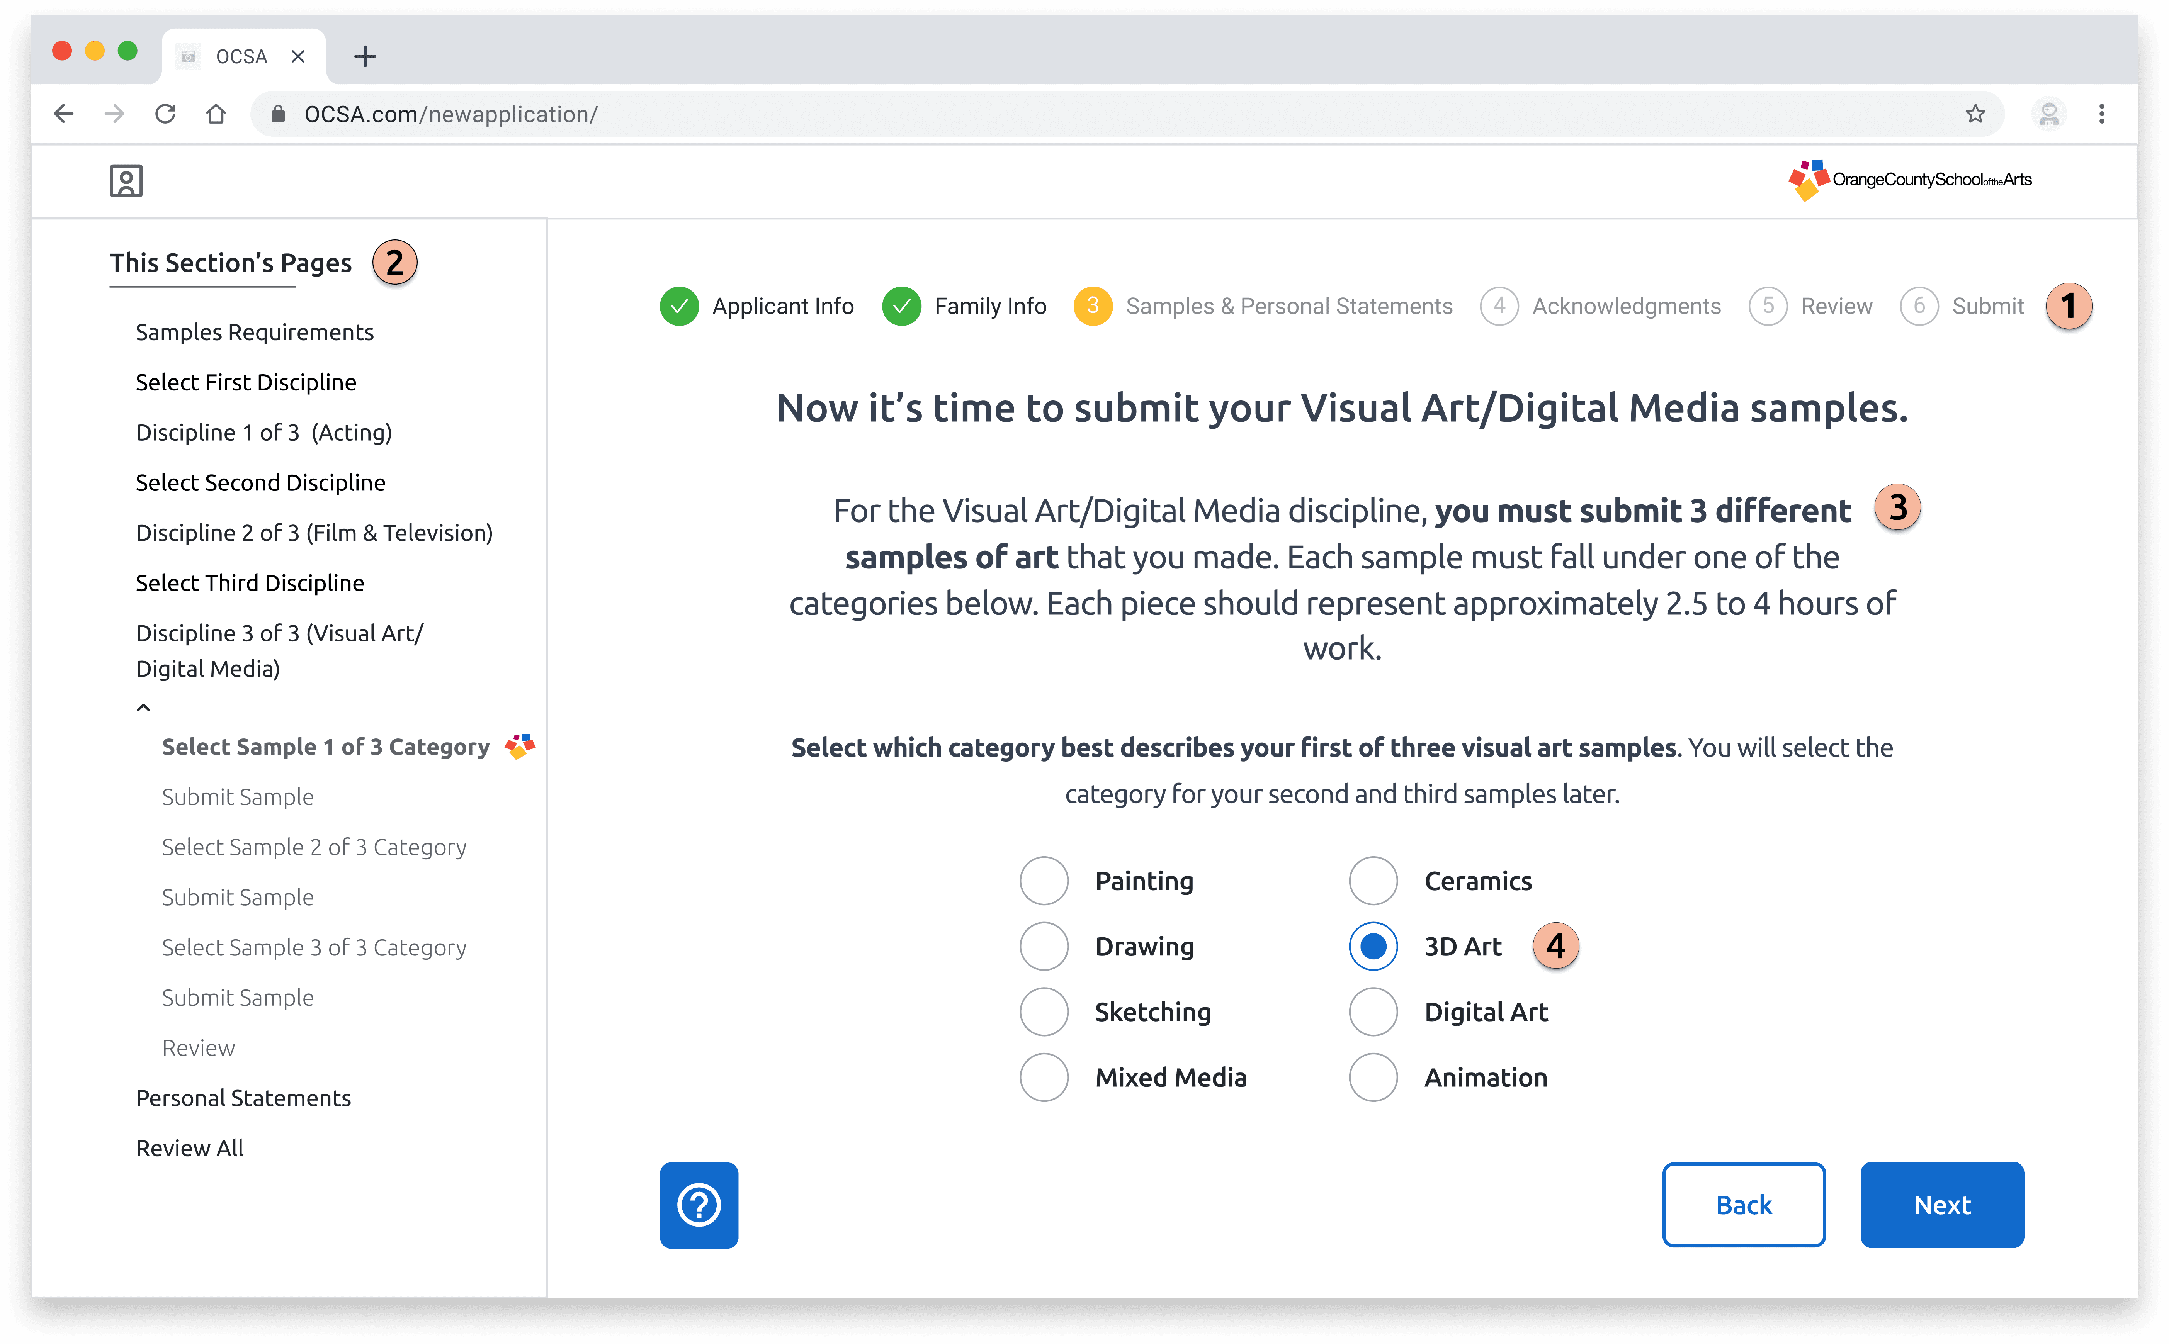Close the OCSA browser tab
The height and width of the screenshot is (1344, 2169).
coord(298,57)
